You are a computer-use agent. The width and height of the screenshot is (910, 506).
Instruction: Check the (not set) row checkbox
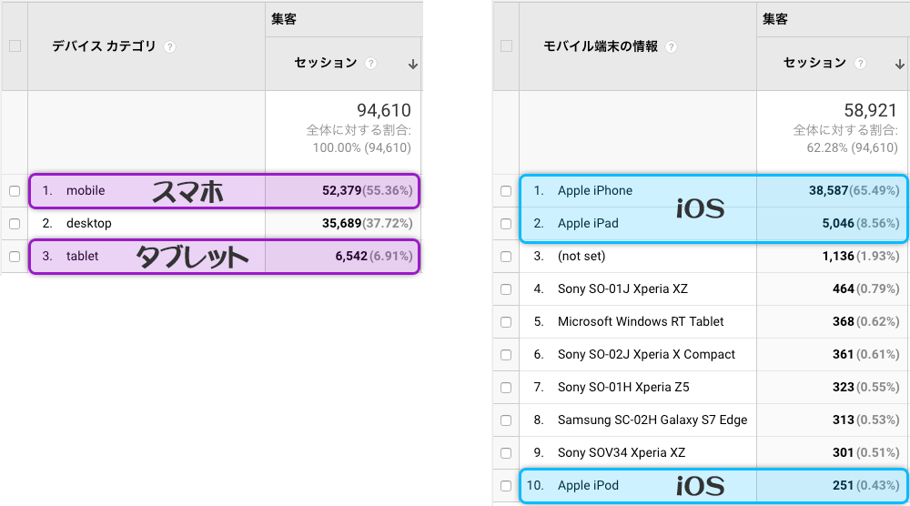tap(506, 257)
